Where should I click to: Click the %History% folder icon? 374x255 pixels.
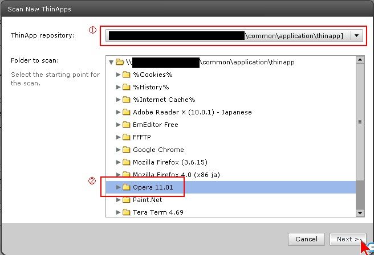(x=126, y=87)
